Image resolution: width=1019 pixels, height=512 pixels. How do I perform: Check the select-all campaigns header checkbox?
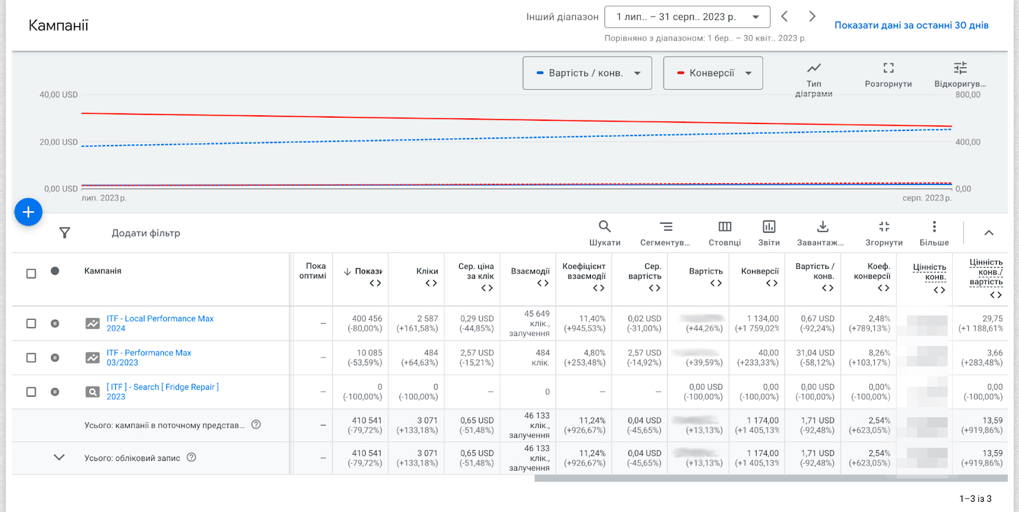(31, 273)
